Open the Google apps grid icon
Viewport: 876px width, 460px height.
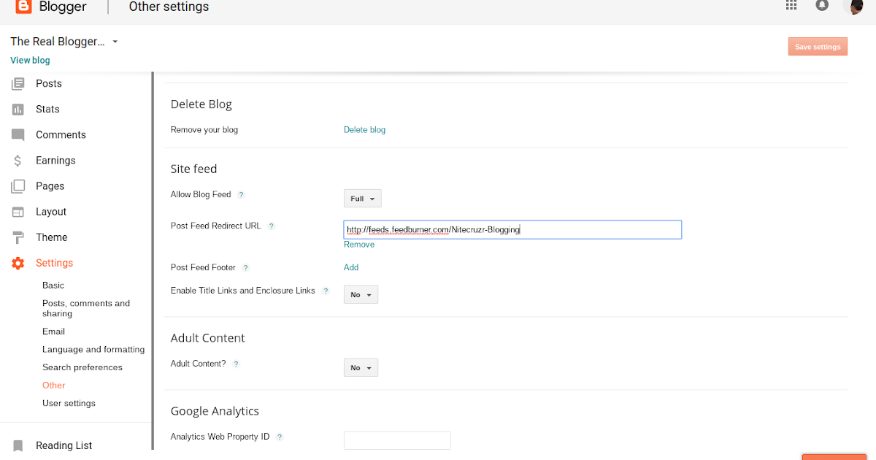791,6
